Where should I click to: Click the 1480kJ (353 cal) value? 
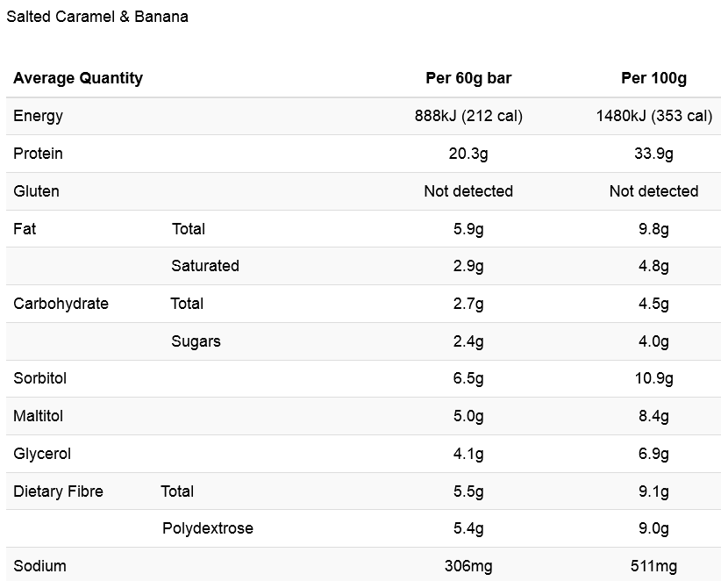(653, 116)
